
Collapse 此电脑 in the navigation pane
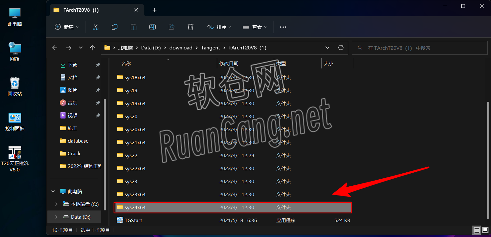click(53, 191)
